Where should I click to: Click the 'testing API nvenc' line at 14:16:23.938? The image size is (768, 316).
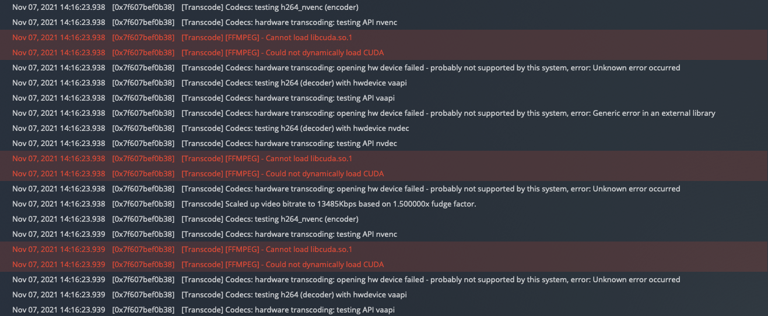[x=384, y=22]
